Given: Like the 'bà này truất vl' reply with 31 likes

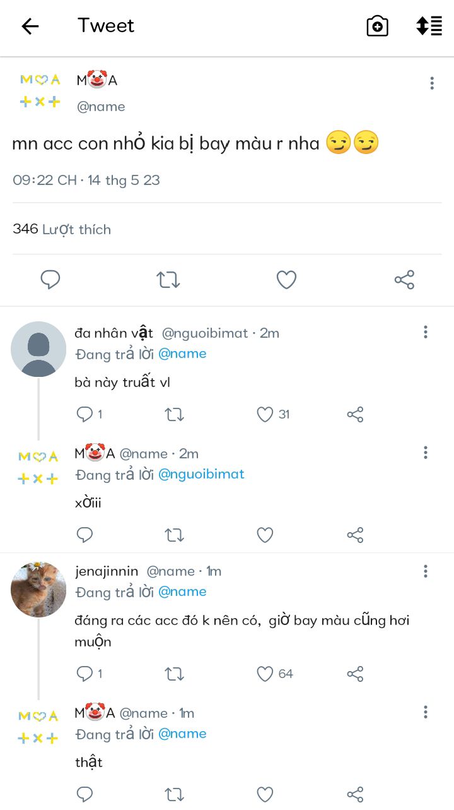Looking at the screenshot, I should tap(265, 414).
